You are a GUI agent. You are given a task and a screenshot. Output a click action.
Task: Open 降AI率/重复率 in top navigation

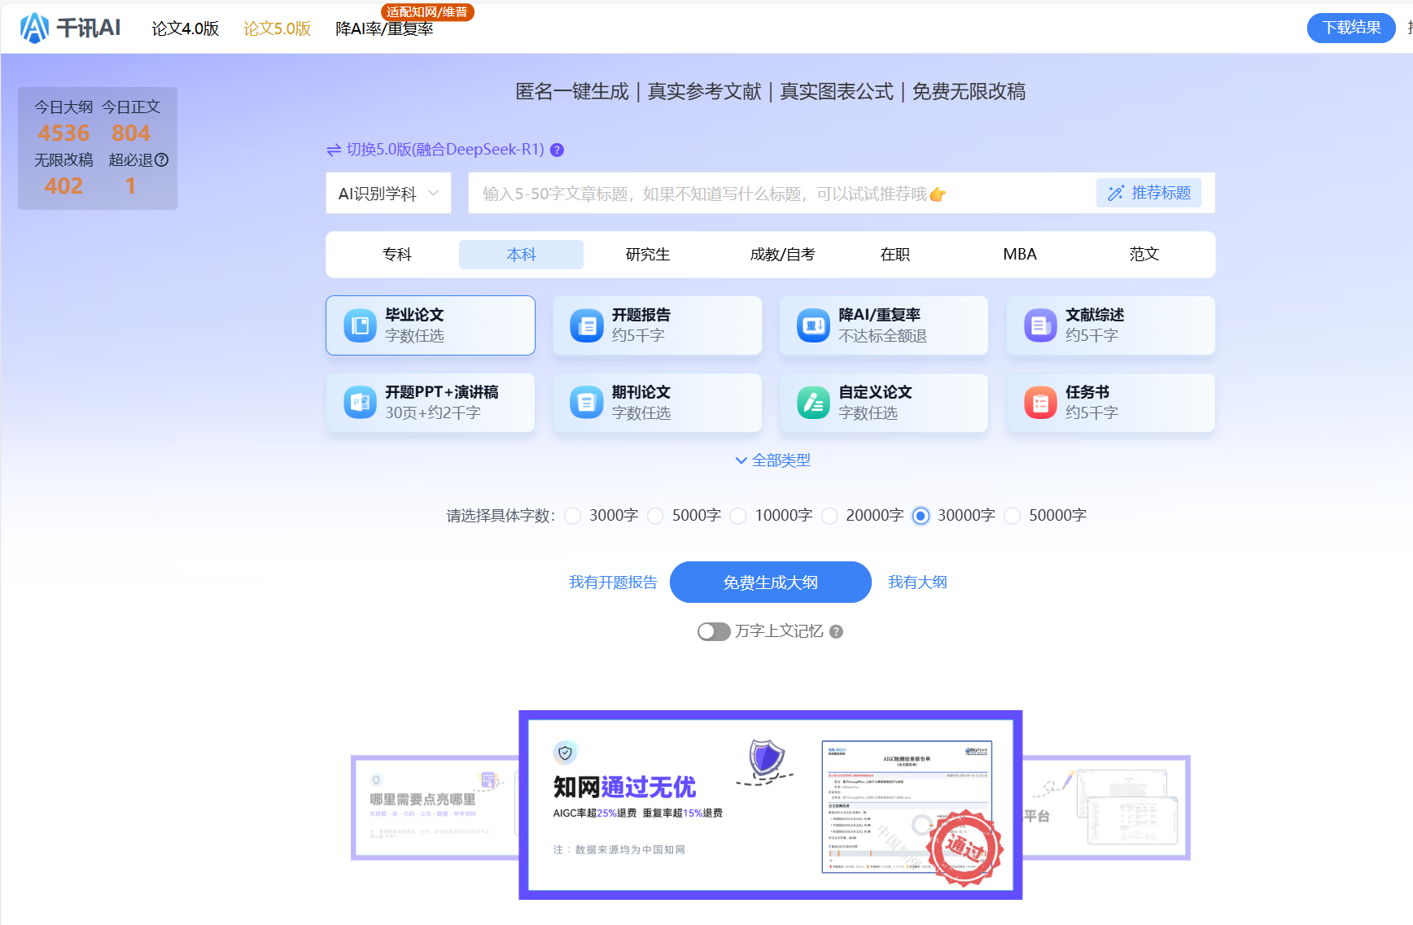pyautogui.click(x=384, y=28)
